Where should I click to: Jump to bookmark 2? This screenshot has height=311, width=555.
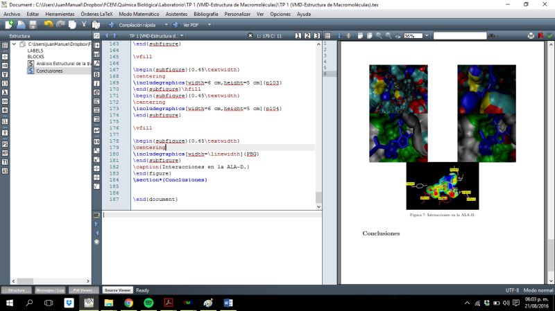tap(307, 36)
